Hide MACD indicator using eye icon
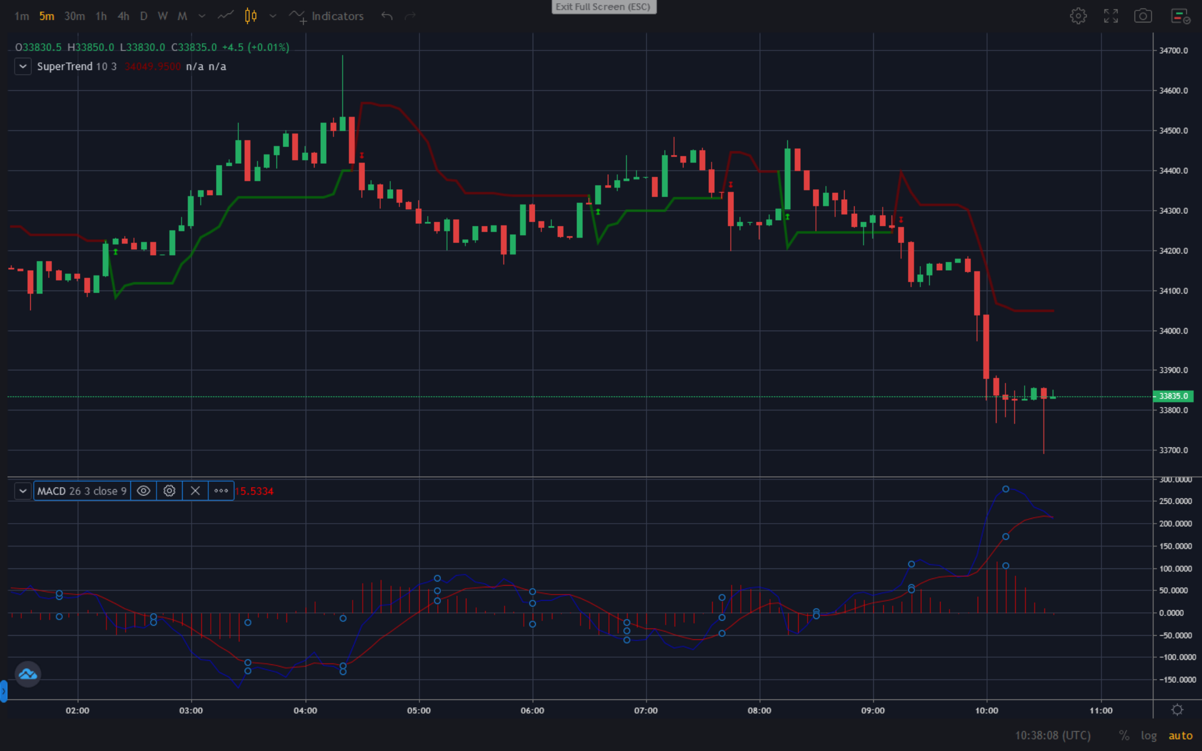The height and width of the screenshot is (751, 1202). (x=143, y=491)
